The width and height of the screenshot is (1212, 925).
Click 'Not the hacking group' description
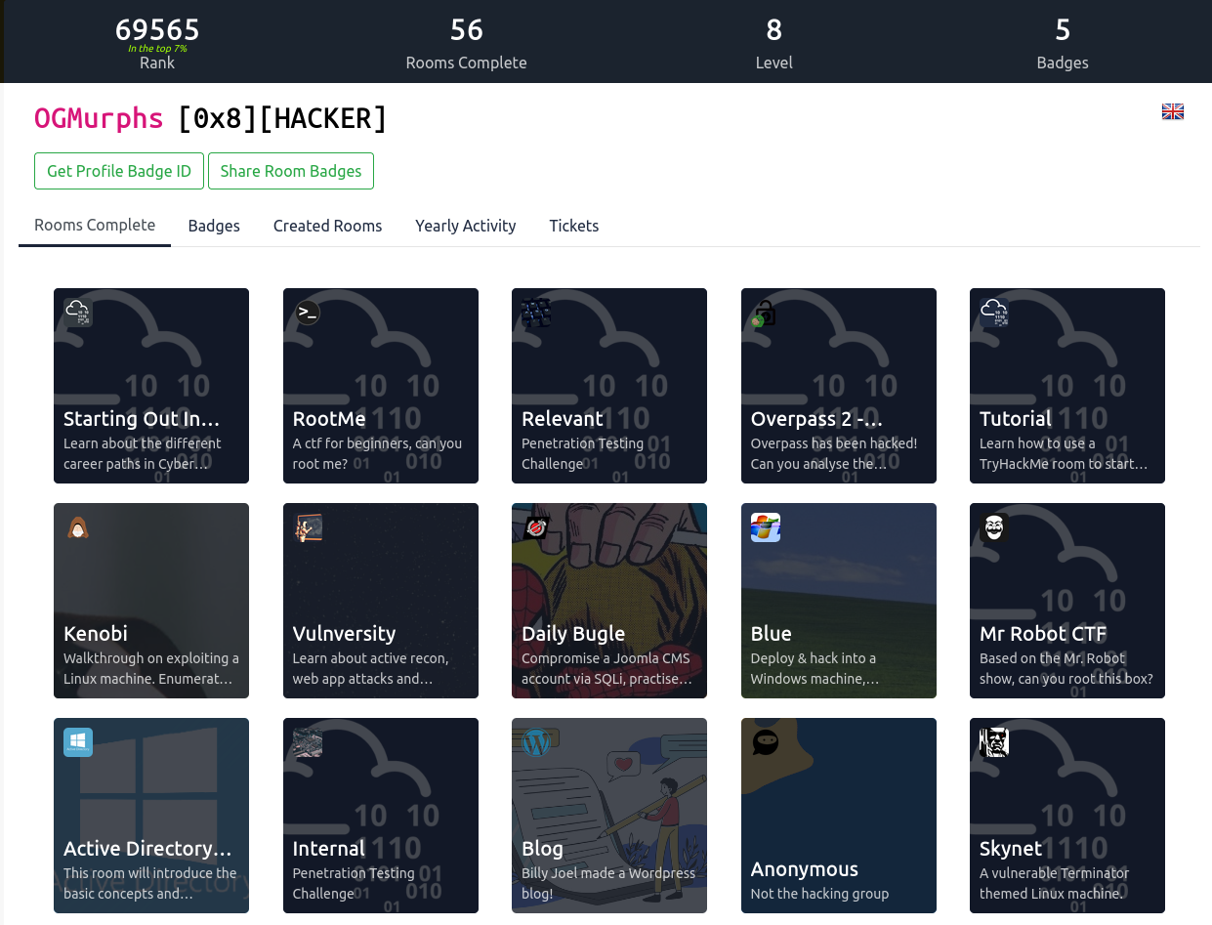coord(819,894)
